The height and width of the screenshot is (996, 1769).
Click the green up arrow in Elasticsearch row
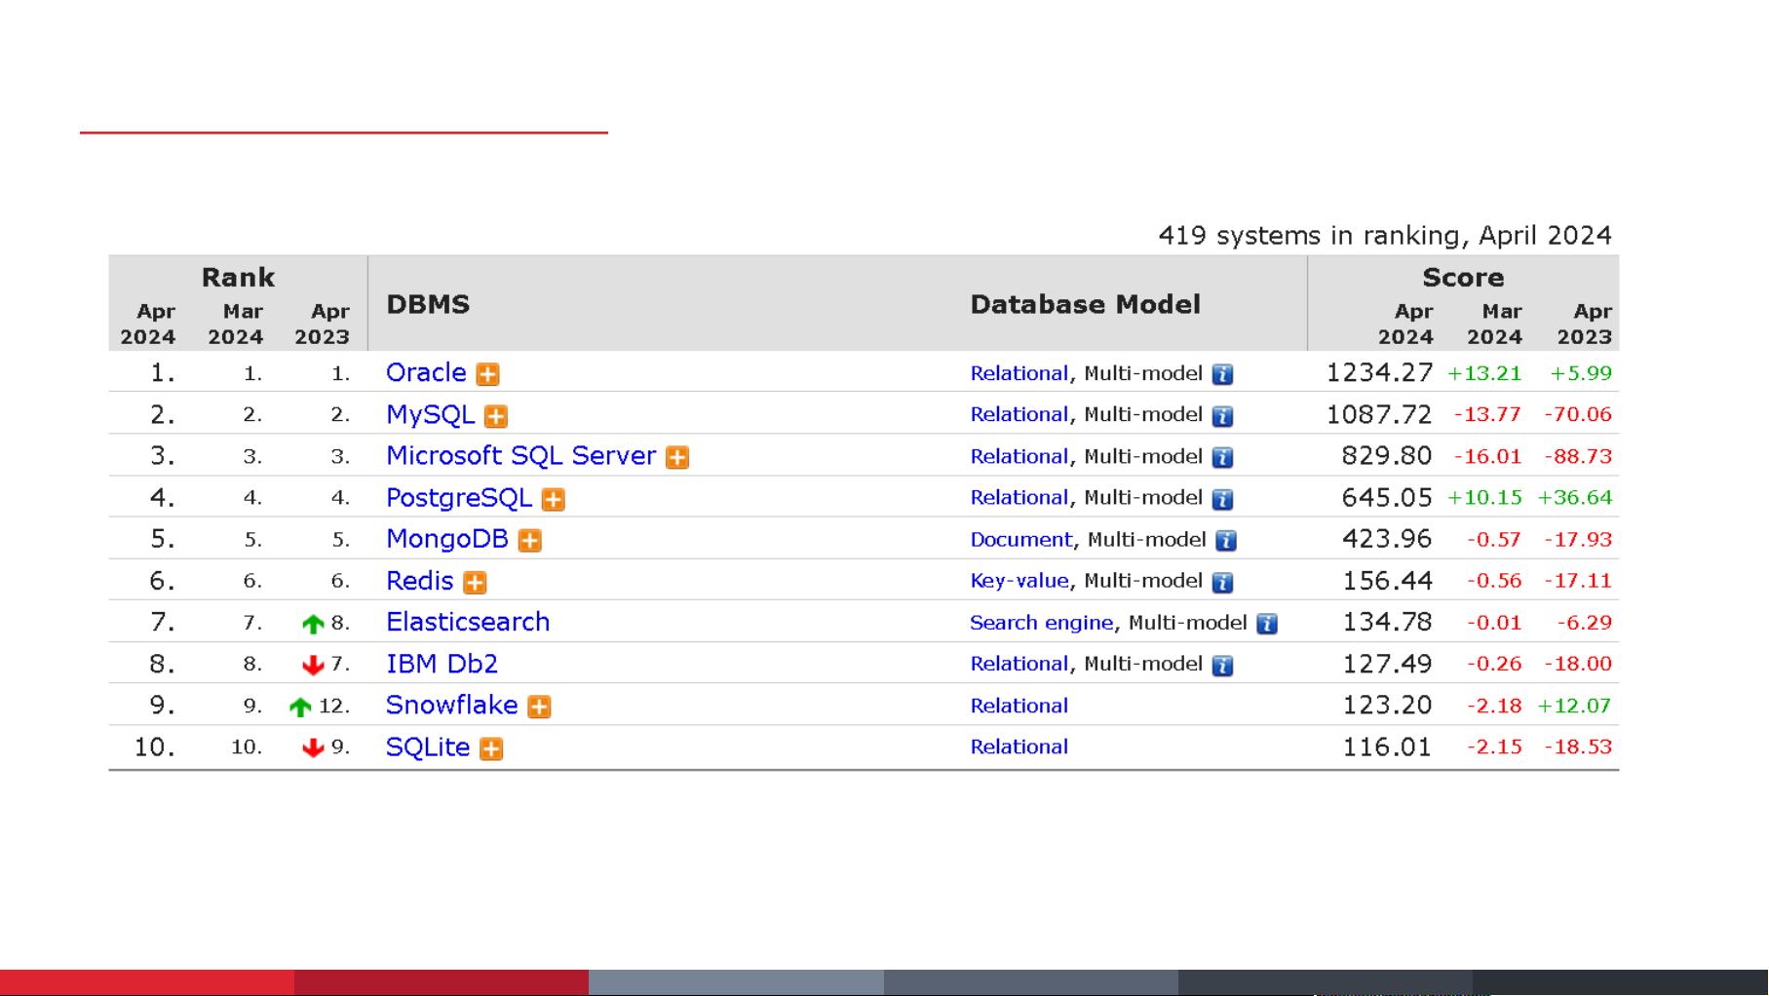tap(313, 624)
